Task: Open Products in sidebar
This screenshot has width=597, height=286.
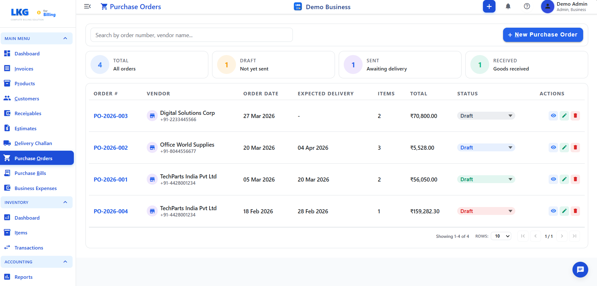Action: 36,83
